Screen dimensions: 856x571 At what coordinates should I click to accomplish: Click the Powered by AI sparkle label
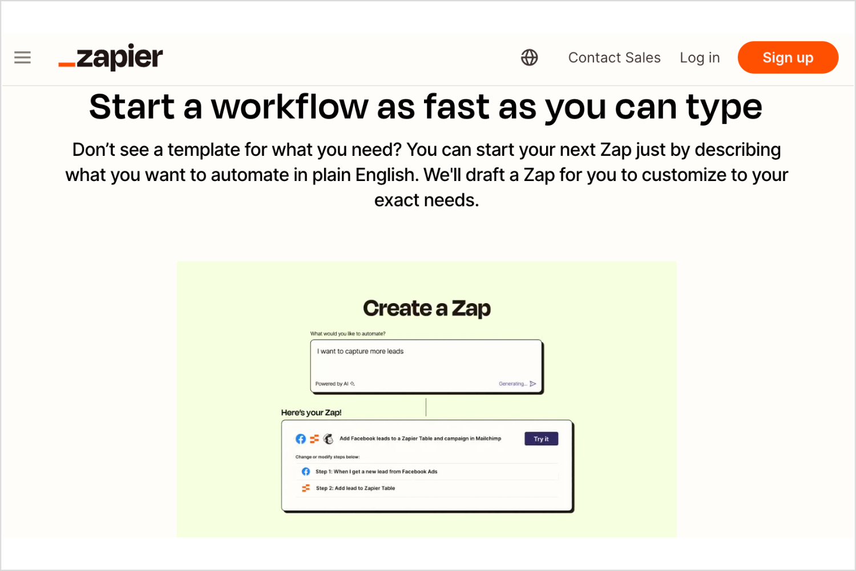[335, 384]
